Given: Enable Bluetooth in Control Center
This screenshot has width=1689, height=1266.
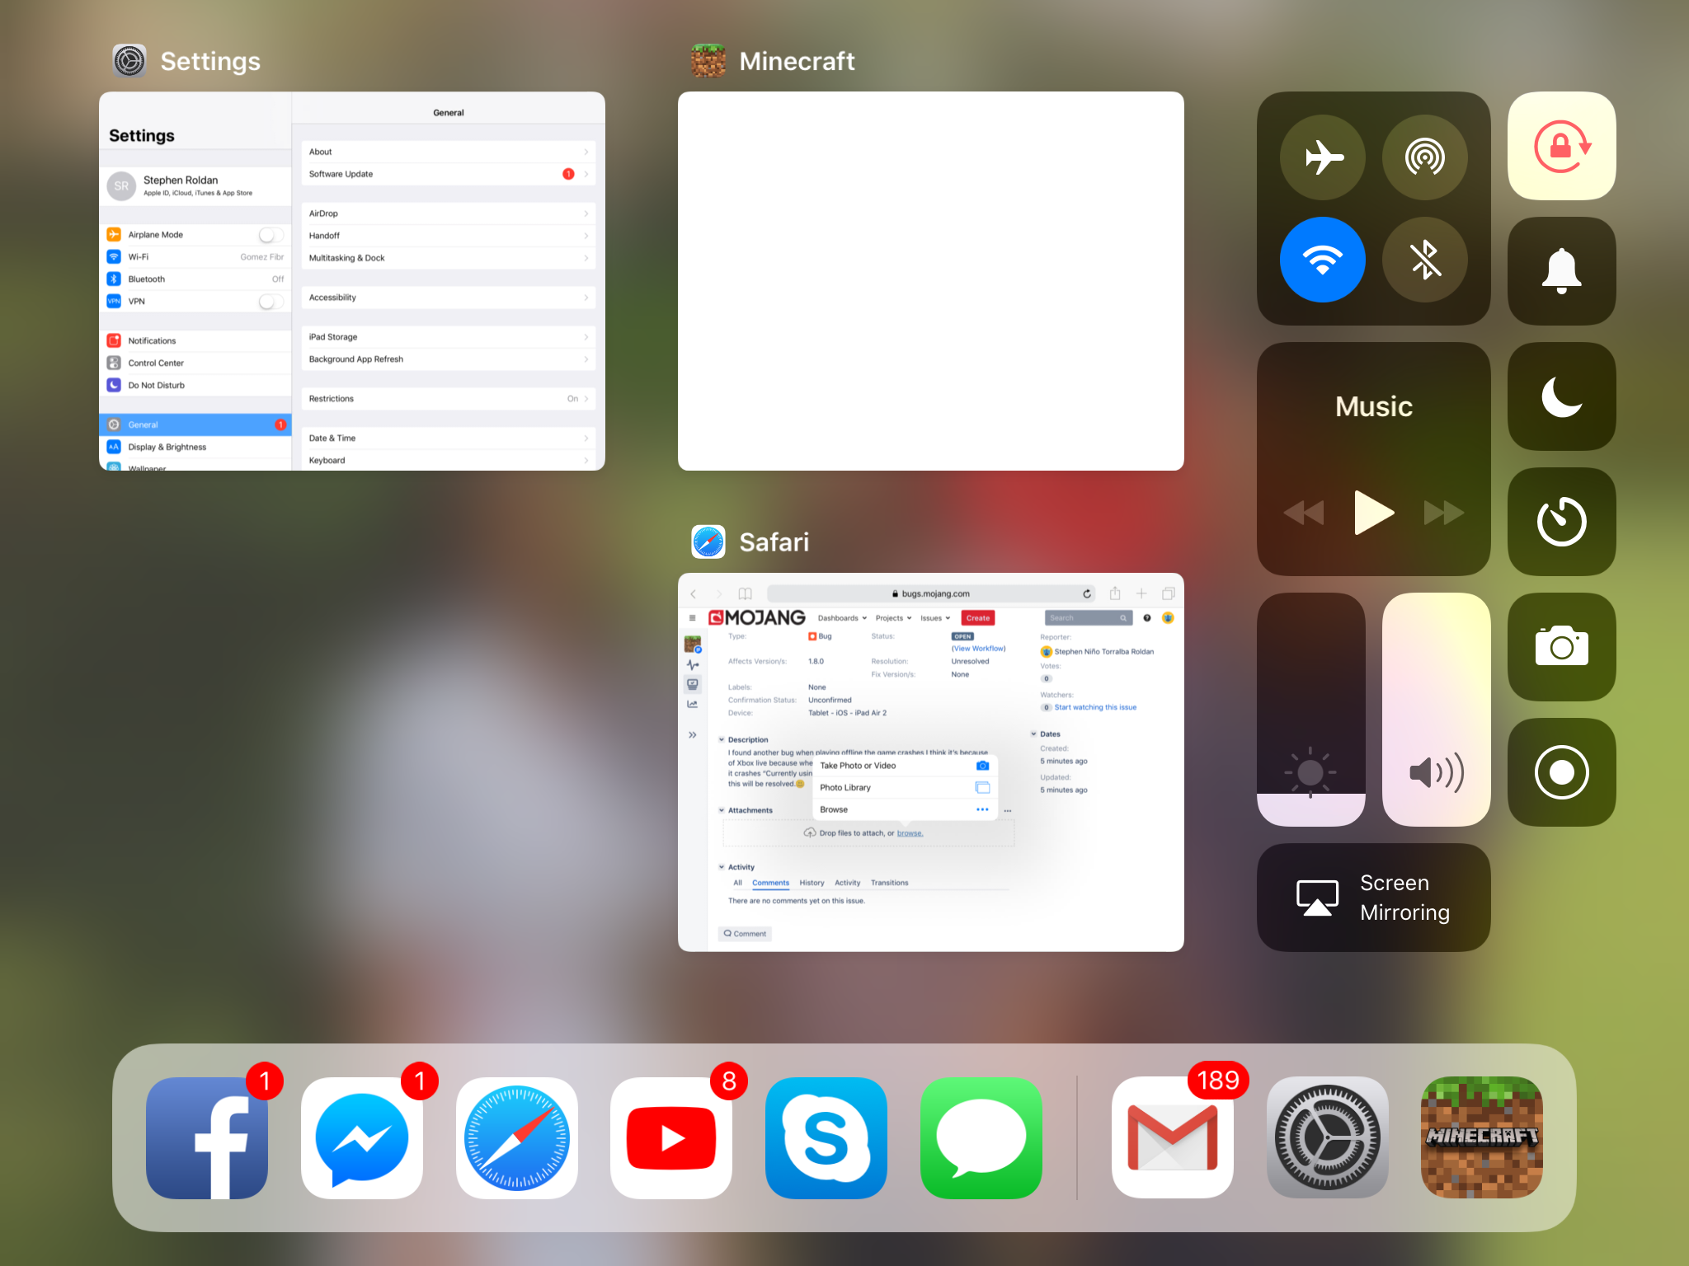Looking at the screenshot, I should (x=1424, y=260).
